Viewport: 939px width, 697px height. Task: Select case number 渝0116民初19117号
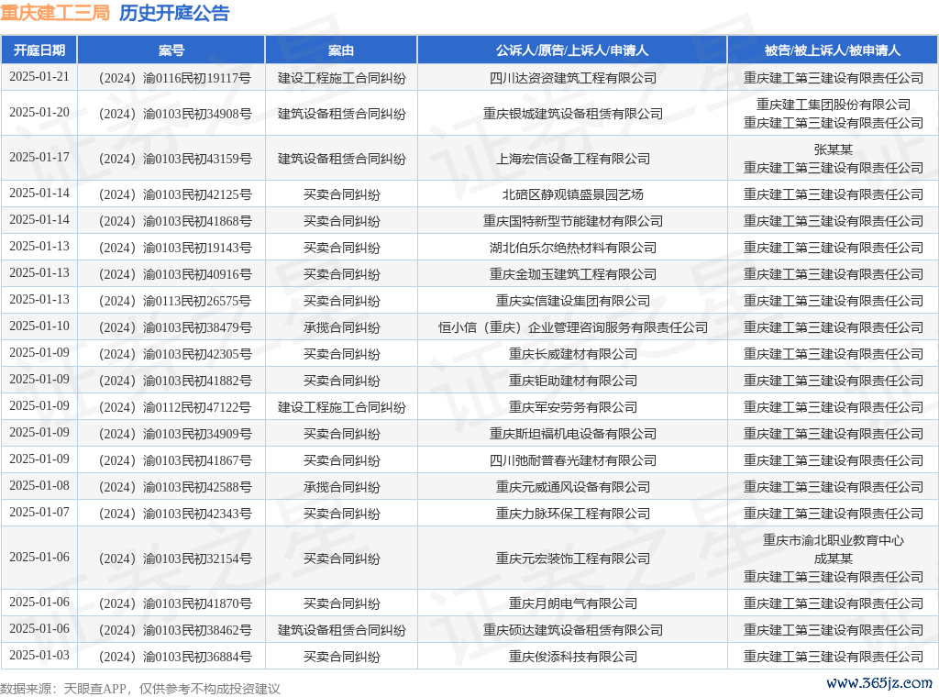click(x=175, y=79)
